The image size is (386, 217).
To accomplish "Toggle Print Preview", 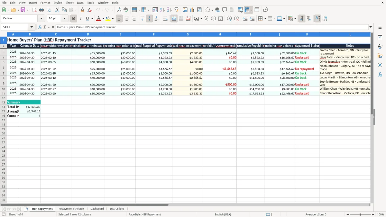I will (x=48, y=10).
